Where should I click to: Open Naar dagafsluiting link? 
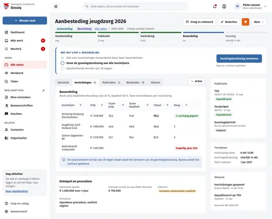tap(17, 191)
